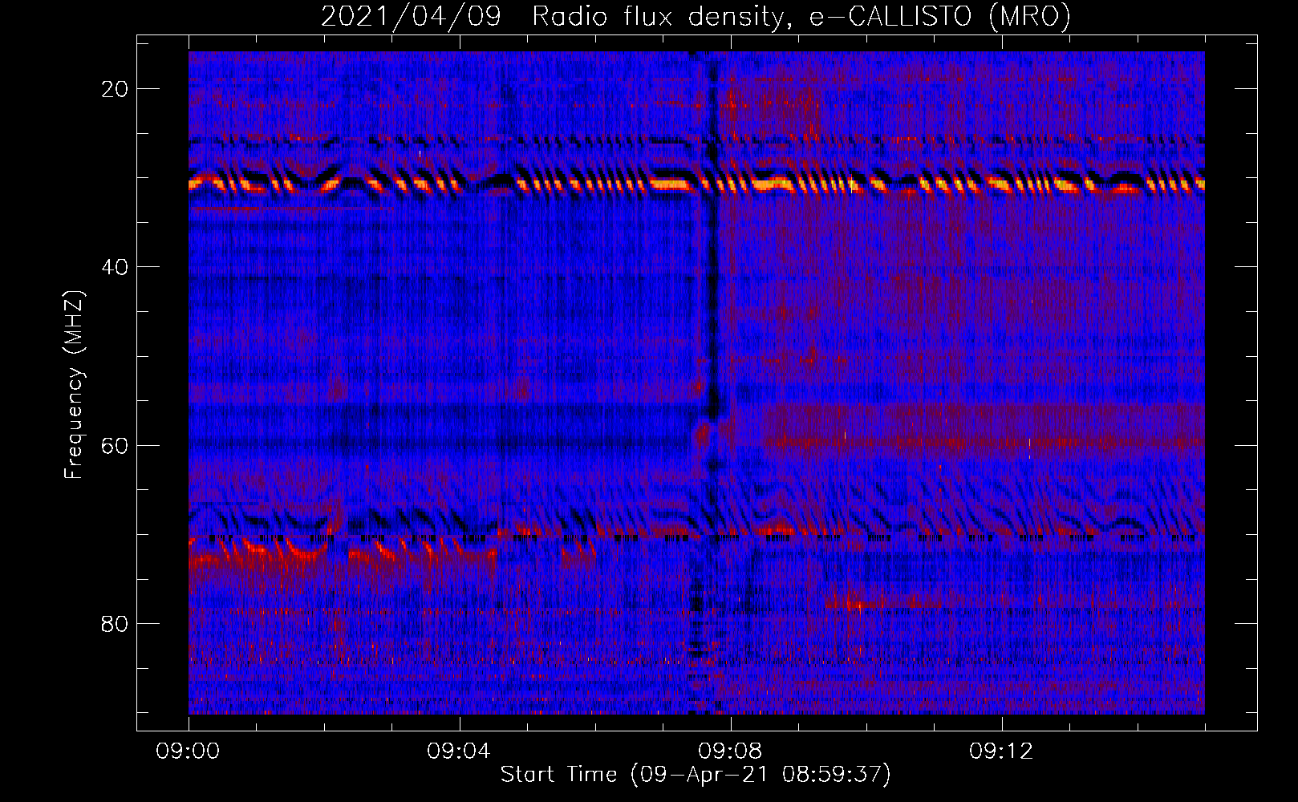This screenshot has height=802, width=1298.
Task: Click the '20' frequency tick label
Action: 116,89
